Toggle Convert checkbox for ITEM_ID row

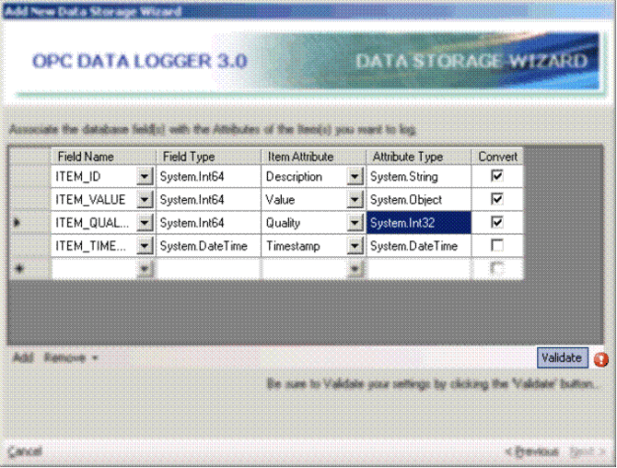(498, 175)
